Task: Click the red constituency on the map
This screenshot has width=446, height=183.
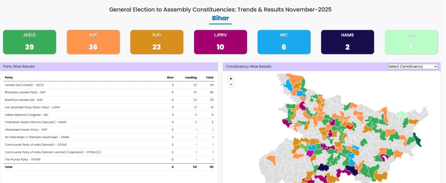Action: point(350,127)
